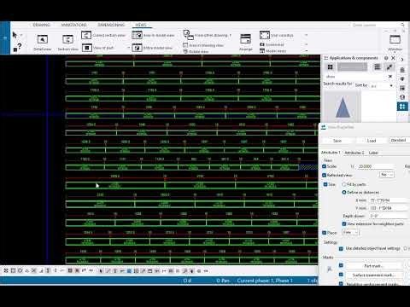Click the Scale value input field
Screen dimensions: 410x307
376,166
